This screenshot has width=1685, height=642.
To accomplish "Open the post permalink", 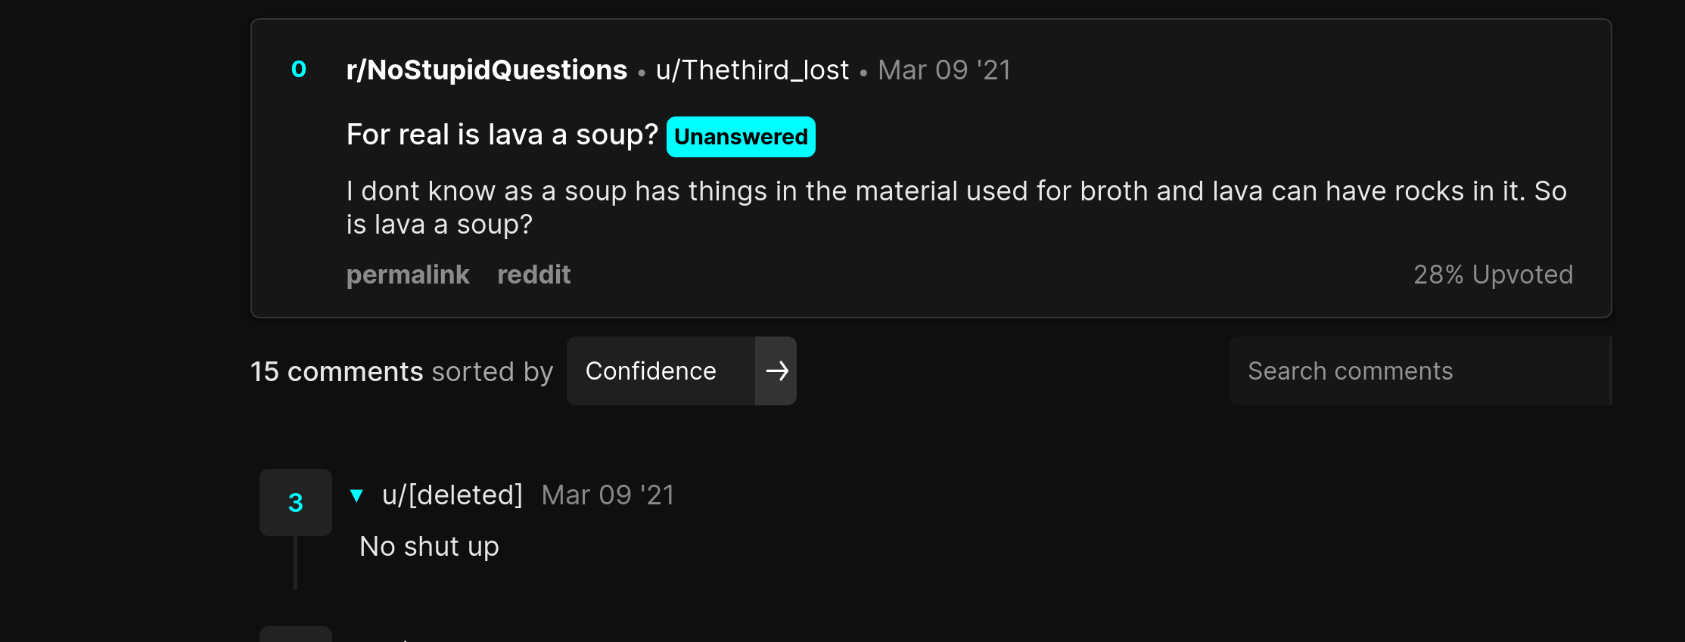I will point(408,274).
